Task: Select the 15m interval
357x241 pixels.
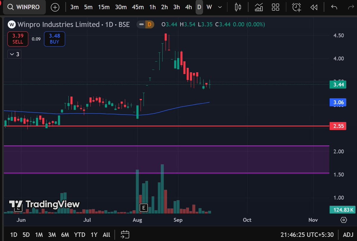Action: (104, 7)
